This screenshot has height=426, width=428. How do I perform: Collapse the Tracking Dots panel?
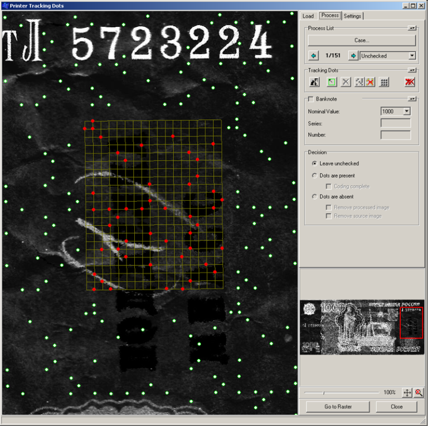coord(411,70)
